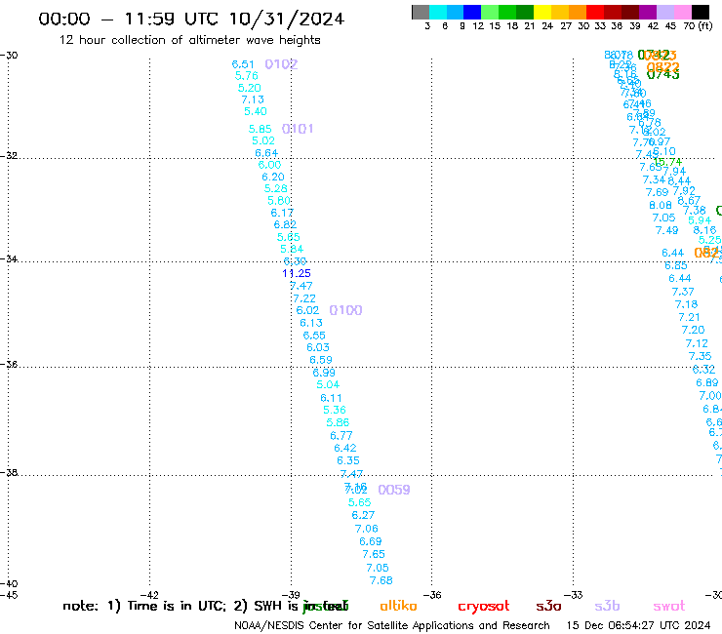Select the 7.22 wave height value
Screen dimensions: 722x634
tap(304, 298)
